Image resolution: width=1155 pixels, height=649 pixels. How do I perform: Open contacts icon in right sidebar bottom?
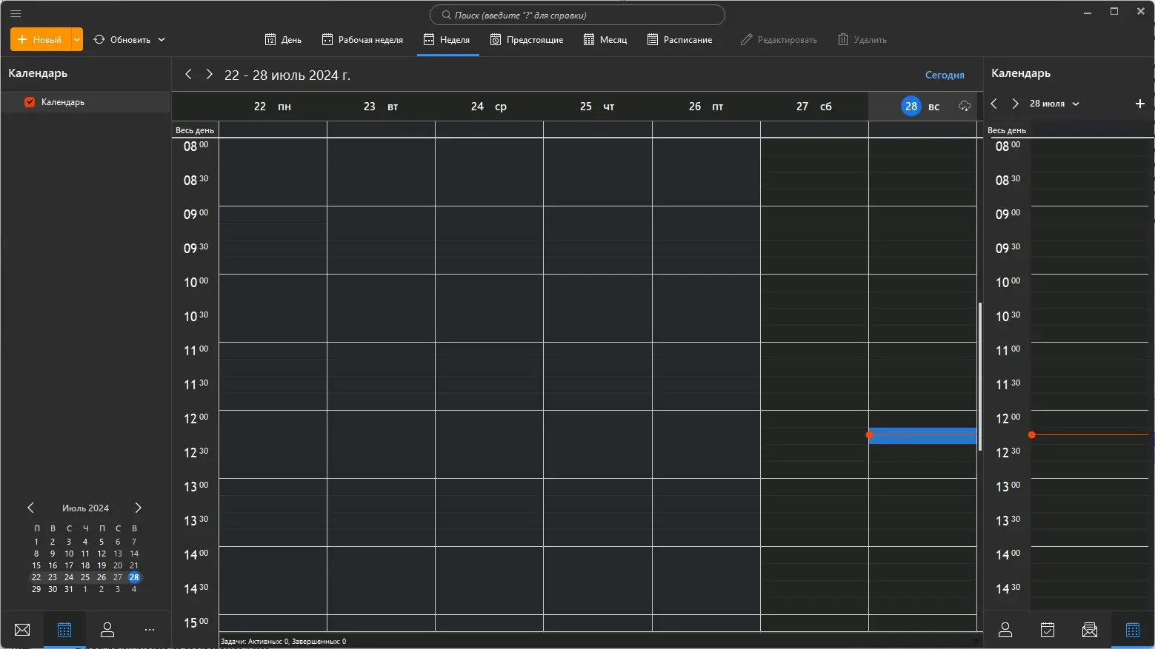[1005, 630]
